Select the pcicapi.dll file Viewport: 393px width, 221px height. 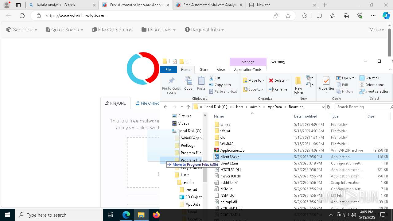coord(228,202)
